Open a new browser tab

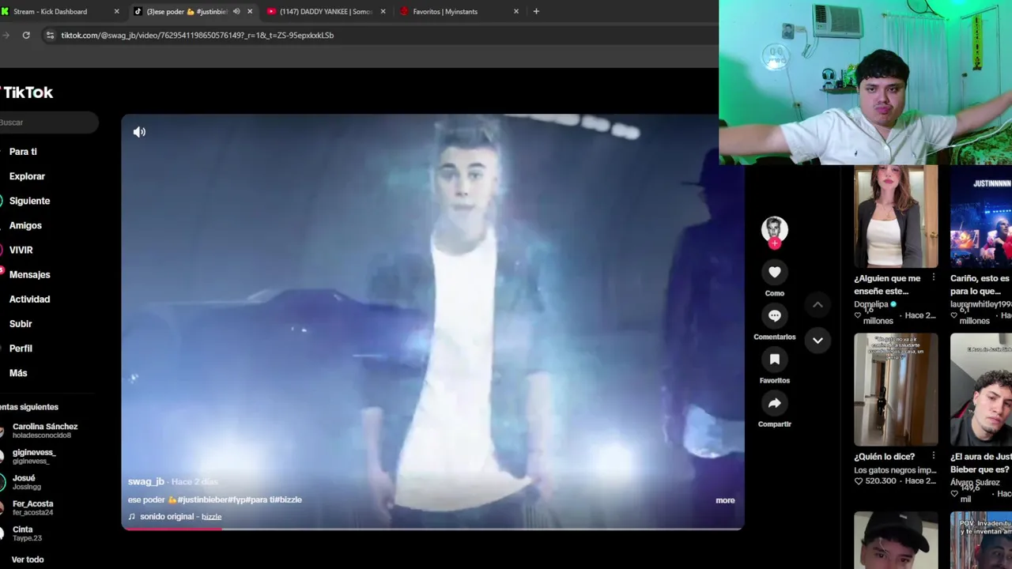point(536,12)
